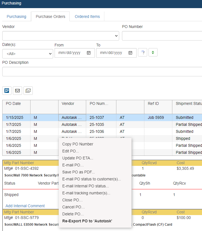Image resolution: width=202 pixels, height=231 pixels.
Task: Click the stacked envelopes e-mail icon
Action: tap(28, 91)
